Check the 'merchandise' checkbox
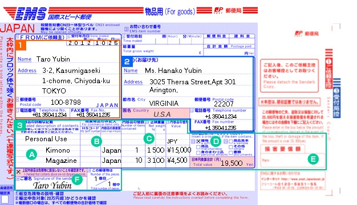 pos(198,147)
